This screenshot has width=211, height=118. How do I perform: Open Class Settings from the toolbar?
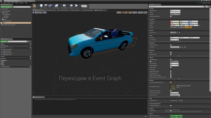[x=56, y=6]
